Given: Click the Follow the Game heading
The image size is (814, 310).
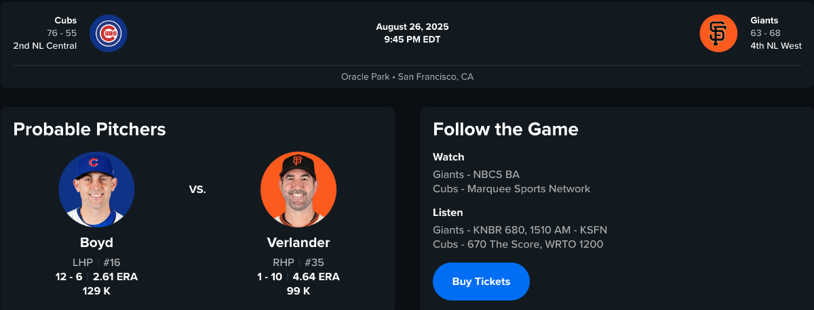Looking at the screenshot, I should coord(505,129).
